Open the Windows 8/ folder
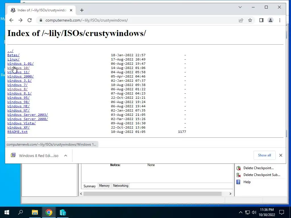The image size is (291, 218). coord(17,89)
